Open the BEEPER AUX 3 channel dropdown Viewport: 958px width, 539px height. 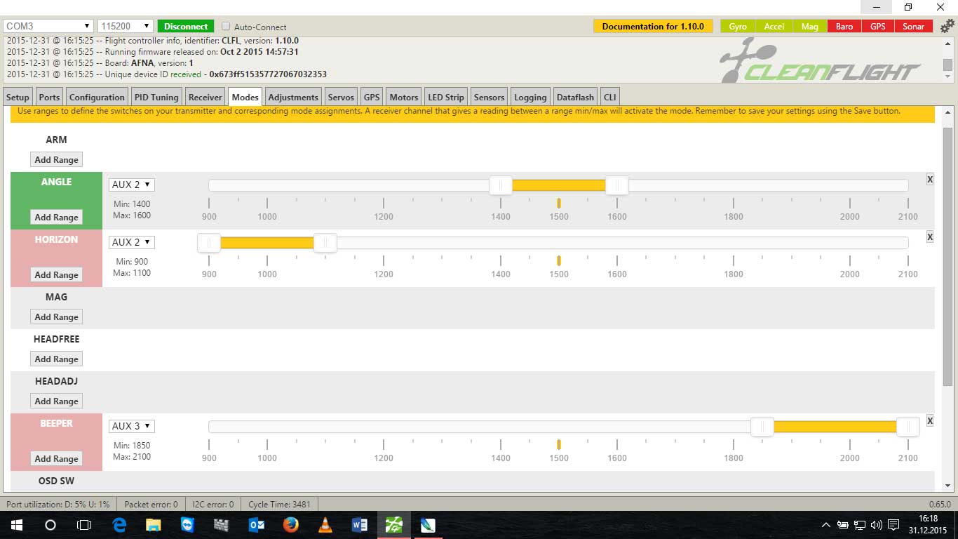(132, 426)
